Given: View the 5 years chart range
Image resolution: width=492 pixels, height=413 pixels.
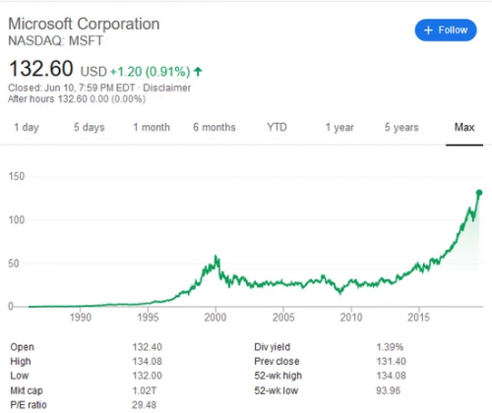Looking at the screenshot, I should [x=401, y=127].
